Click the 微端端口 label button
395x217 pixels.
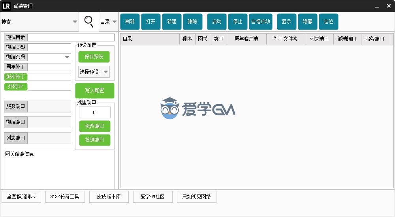[x=16, y=122]
